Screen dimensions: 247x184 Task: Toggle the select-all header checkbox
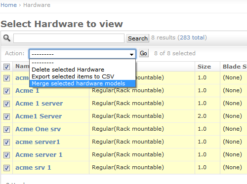(6, 67)
